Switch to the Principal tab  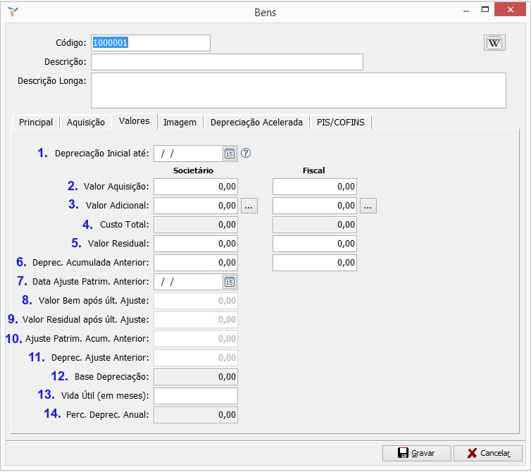36,123
